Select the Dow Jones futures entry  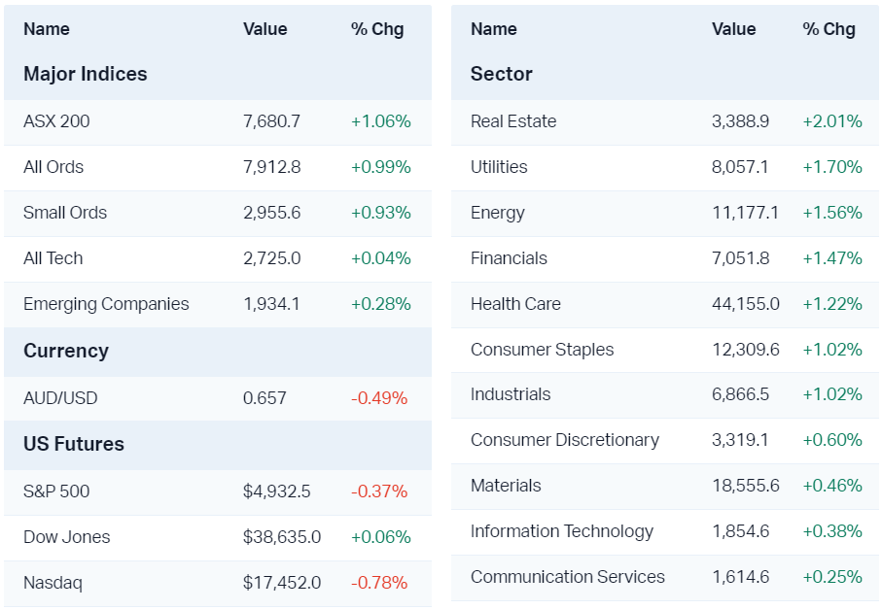(x=67, y=537)
